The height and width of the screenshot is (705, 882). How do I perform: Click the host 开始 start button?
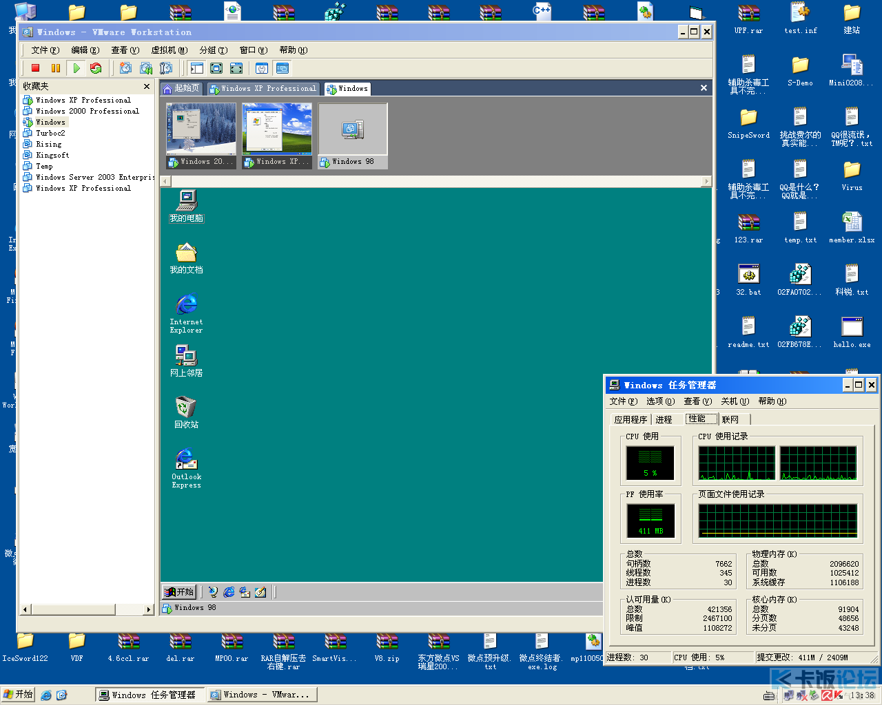click(18, 695)
